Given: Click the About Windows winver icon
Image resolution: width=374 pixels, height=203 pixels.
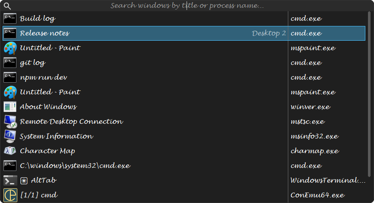Looking at the screenshot, I should point(10,107).
